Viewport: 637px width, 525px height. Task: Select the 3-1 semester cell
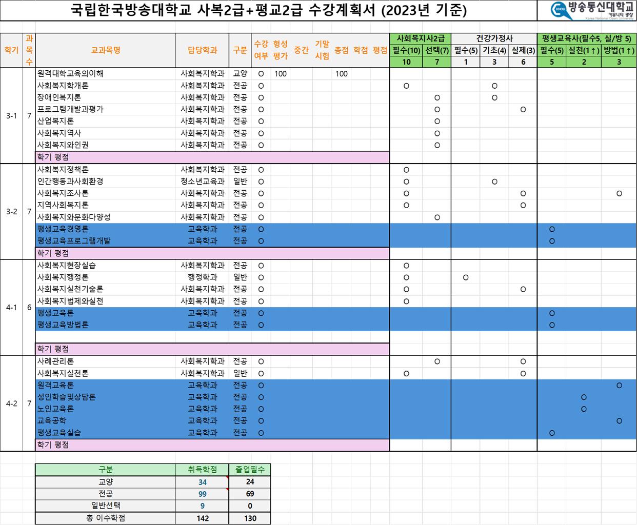click(x=11, y=116)
